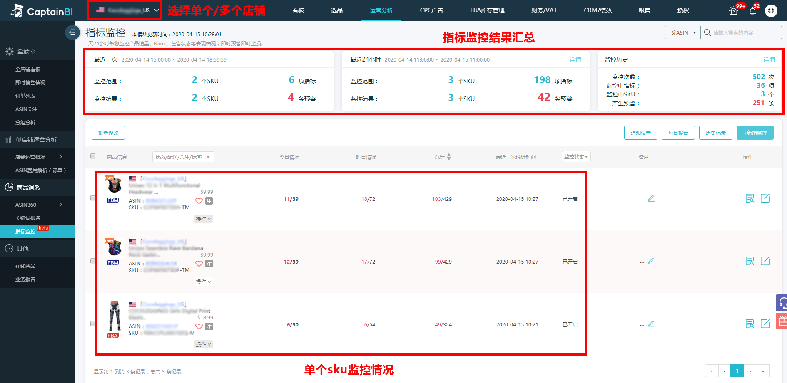This screenshot has width=787, height=383.
Task: Edit note pencil icon for second product
Action: (651, 261)
